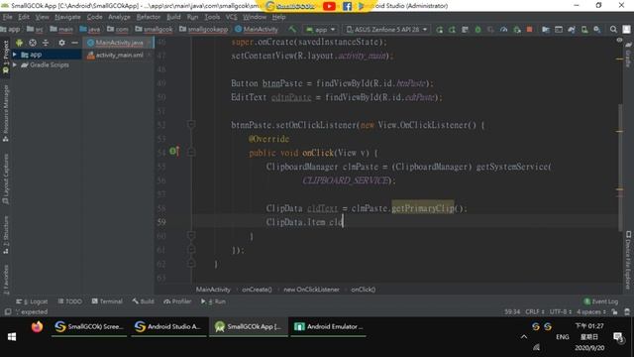This screenshot has height=357, width=634.
Task: Open the Logcat tool window
Action: (32, 301)
